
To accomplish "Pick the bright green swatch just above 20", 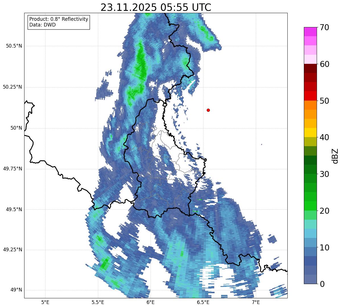I will 310,206.
